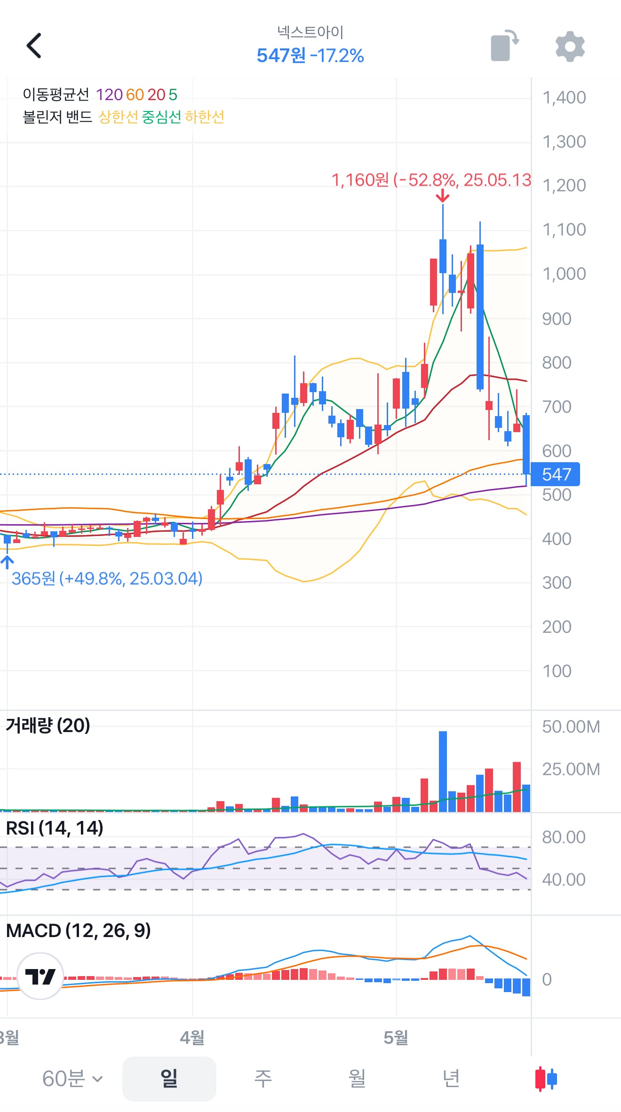621x1112 pixels.
Task: Go back with the left arrow icon
Action: coord(34,46)
